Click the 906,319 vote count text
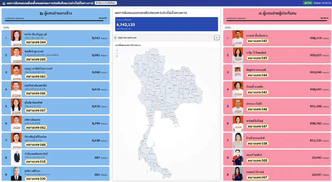This screenshot has width=332, height=182. point(316,38)
